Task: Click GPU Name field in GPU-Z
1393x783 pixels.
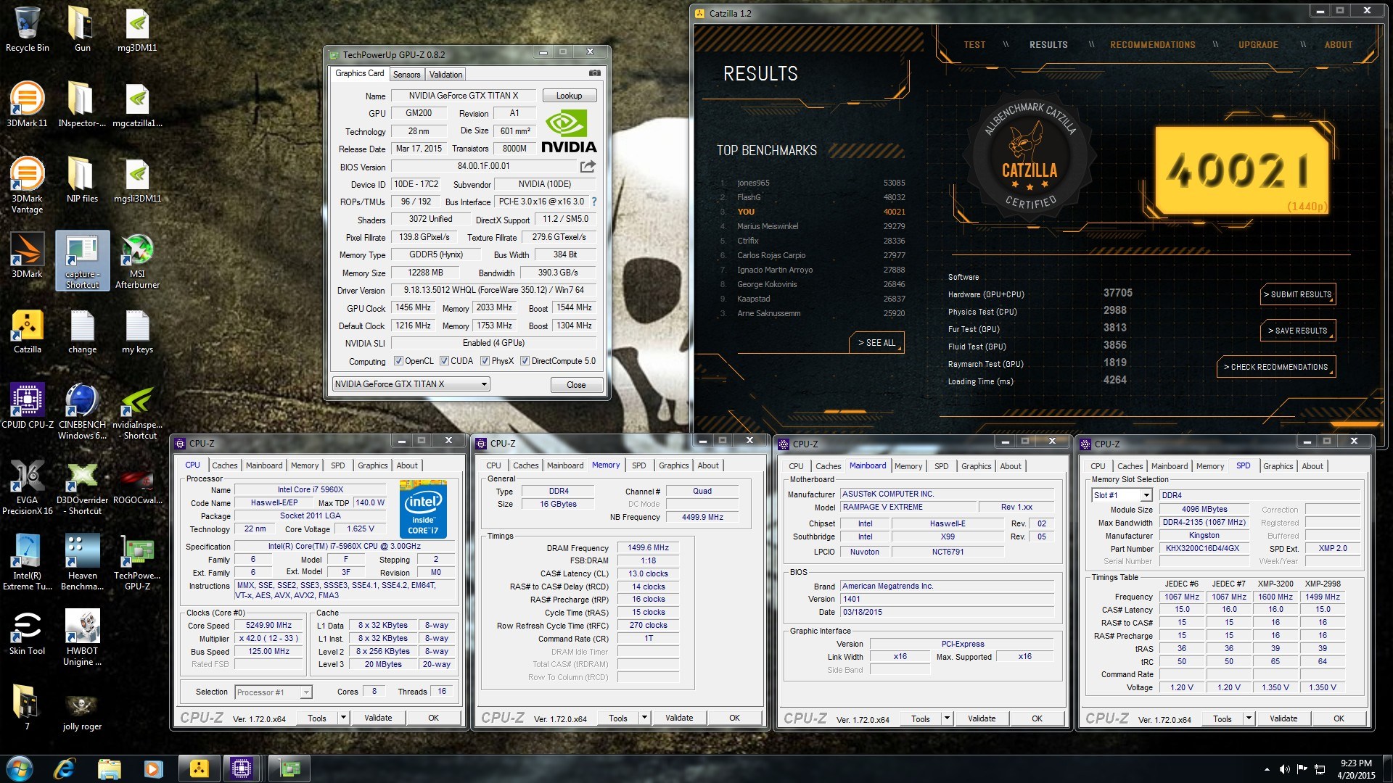Action: (463, 96)
